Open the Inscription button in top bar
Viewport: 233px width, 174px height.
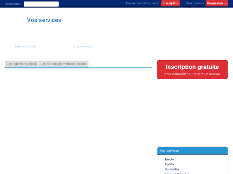tap(171, 3)
